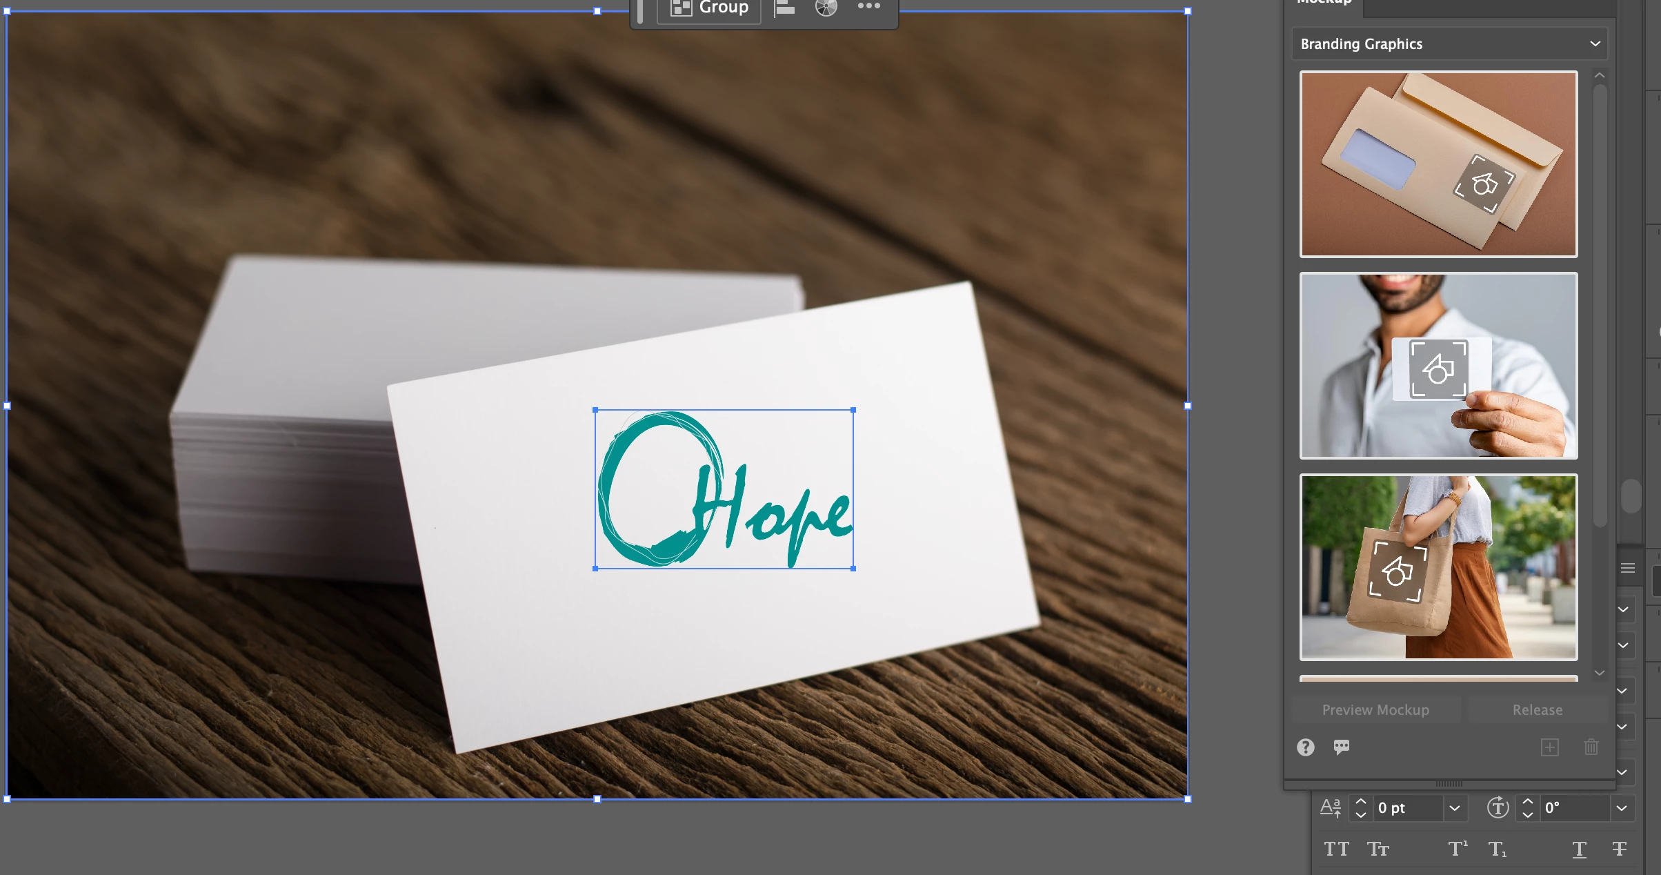Click the add new mockup plus icon

[1549, 747]
